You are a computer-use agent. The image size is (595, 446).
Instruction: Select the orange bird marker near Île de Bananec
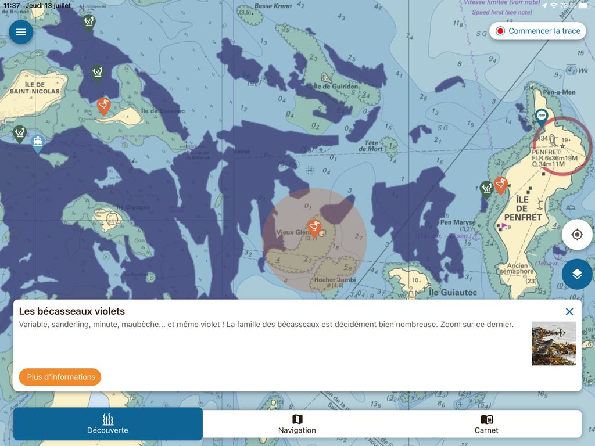coord(104,106)
